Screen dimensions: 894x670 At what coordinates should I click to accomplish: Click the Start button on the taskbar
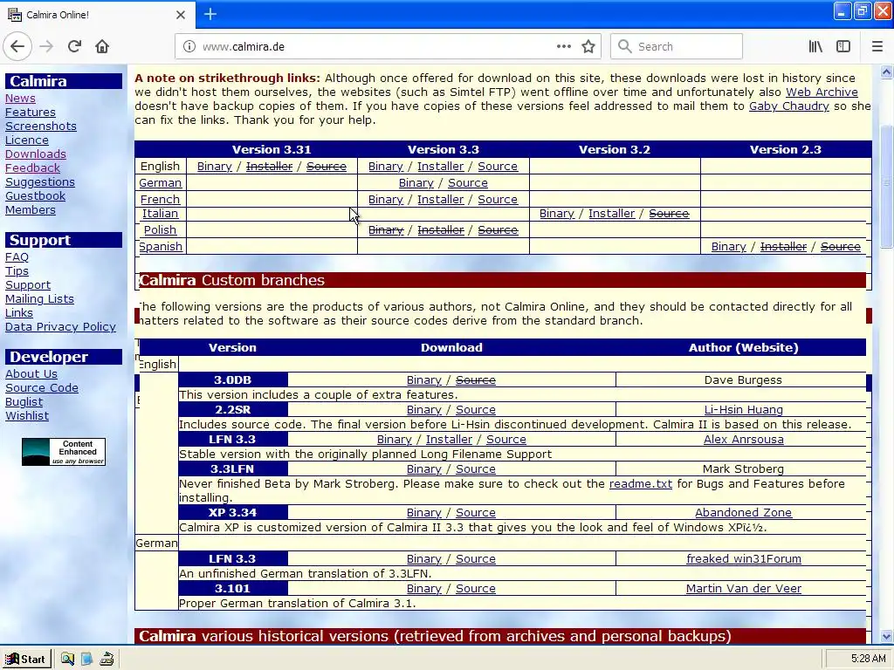tap(25, 660)
